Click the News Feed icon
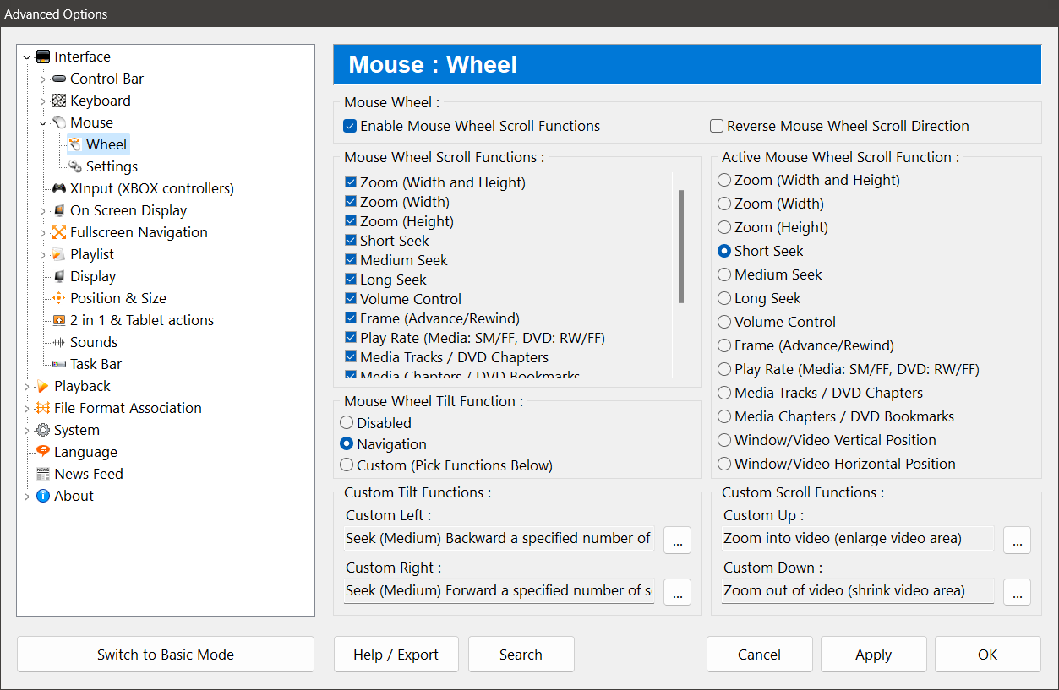 click(43, 474)
